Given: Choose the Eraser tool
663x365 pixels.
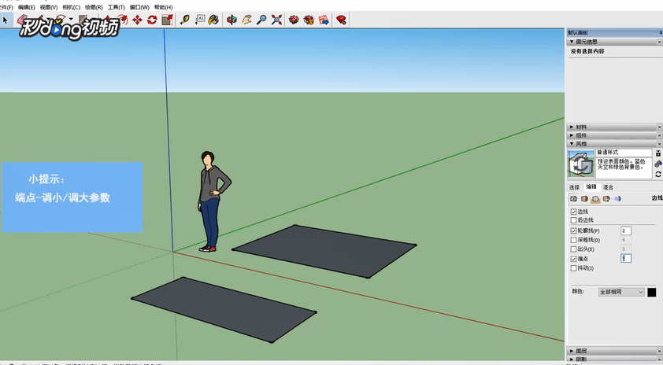Looking at the screenshot, I should coord(22,20).
